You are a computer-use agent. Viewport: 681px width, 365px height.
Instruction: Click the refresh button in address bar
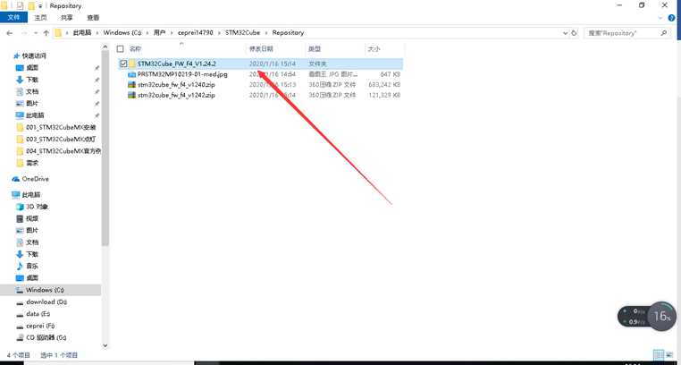(574, 33)
